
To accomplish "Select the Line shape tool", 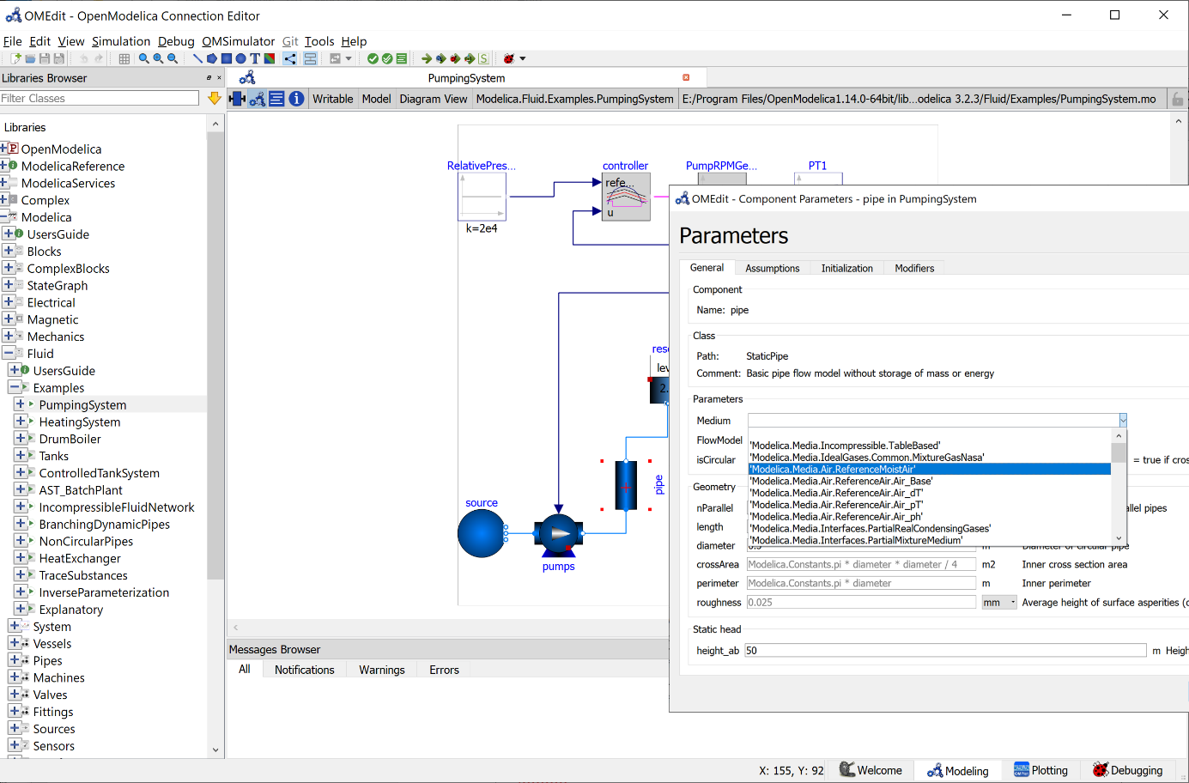I will tap(197, 58).
